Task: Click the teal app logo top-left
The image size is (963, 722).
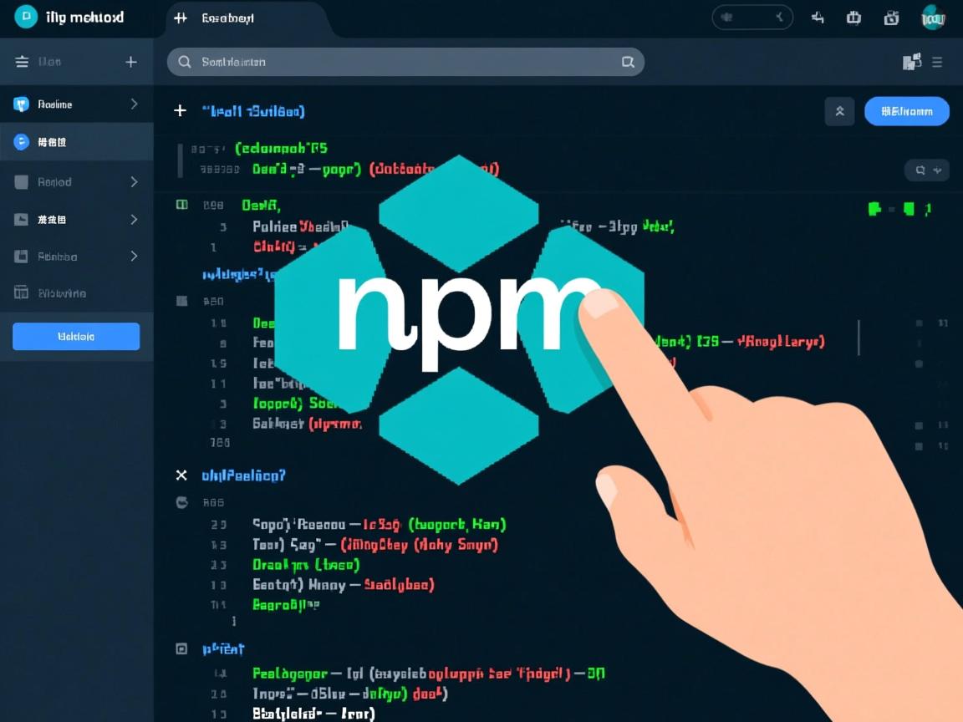Action: tap(28, 17)
